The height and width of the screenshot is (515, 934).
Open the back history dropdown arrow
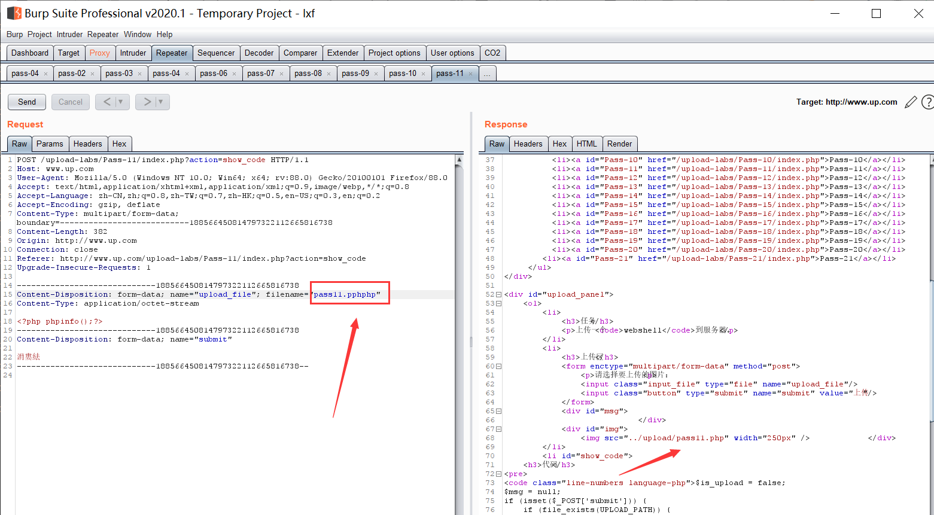121,102
